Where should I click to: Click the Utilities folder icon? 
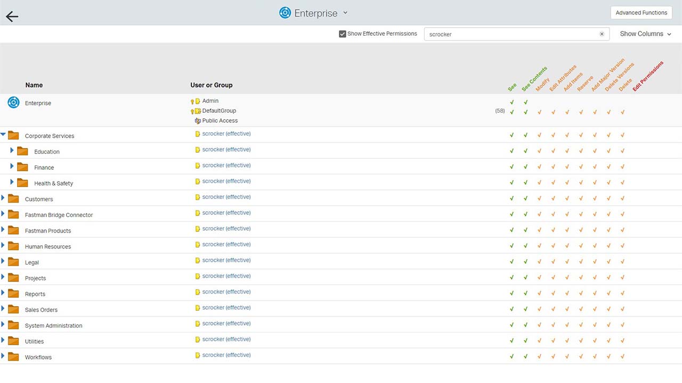(x=13, y=340)
